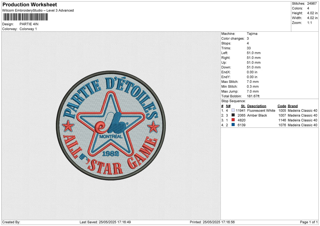320x226 pixels.
Task: Click the red 4820 stitch color swatch
Action: tap(233, 120)
